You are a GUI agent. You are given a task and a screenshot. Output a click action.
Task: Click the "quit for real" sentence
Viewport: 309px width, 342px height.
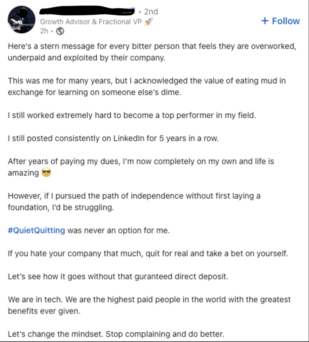tap(148, 254)
